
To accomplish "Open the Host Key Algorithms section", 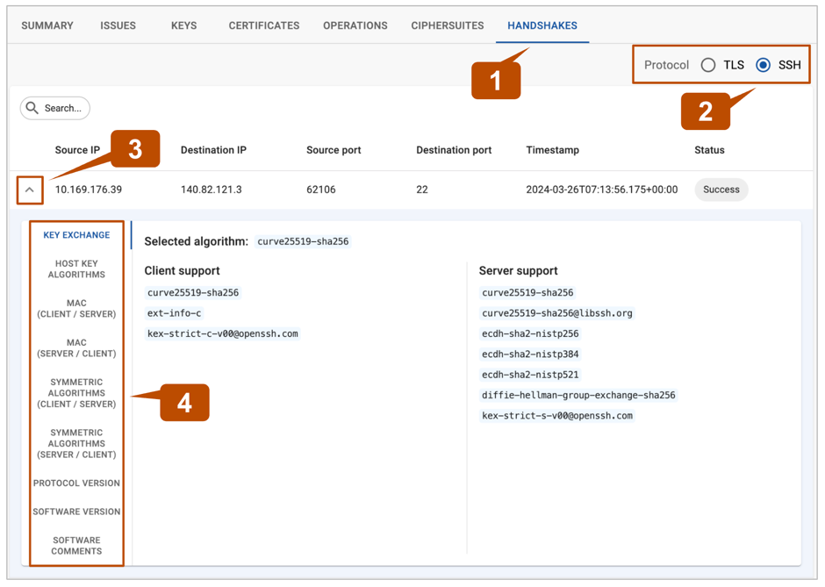I will point(76,269).
